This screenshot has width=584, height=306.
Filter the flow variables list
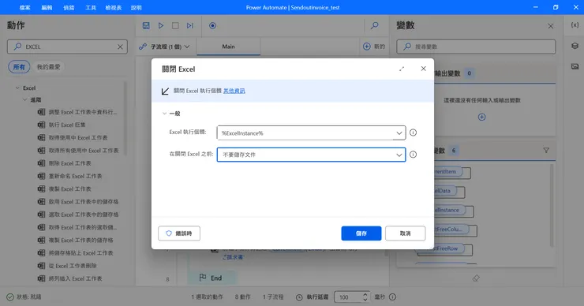(x=546, y=151)
